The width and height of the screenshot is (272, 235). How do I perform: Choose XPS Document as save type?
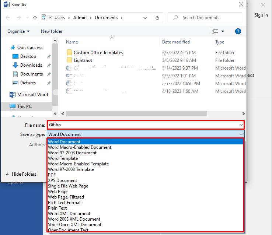coord(146,180)
